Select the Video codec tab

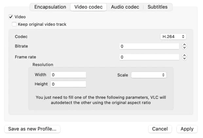click(88, 7)
